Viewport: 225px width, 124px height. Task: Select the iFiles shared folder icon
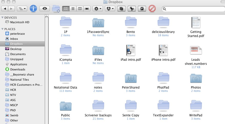coord(98,50)
